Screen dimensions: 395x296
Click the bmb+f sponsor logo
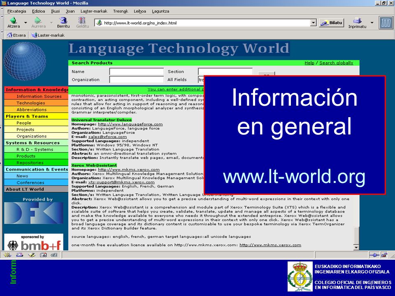coord(33,242)
